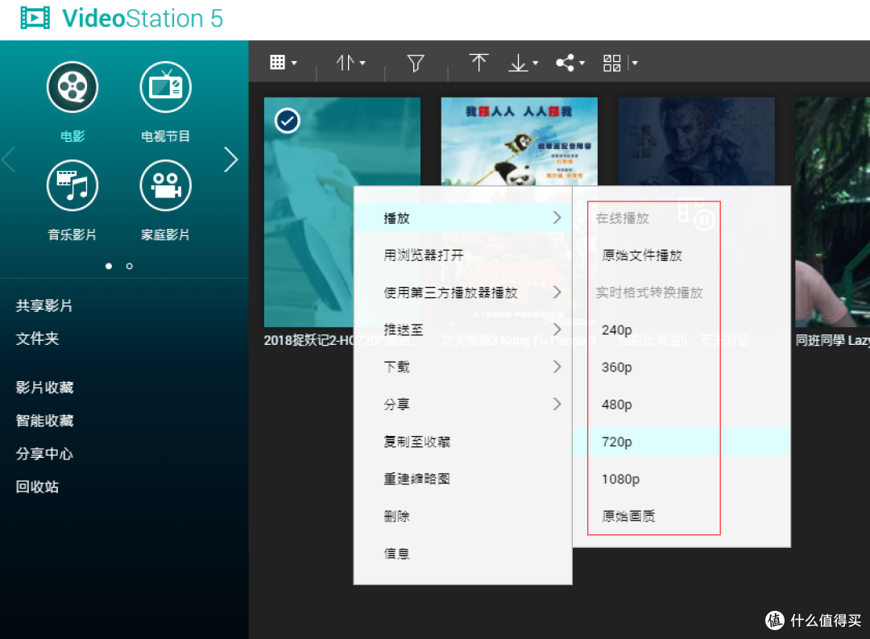This screenshot has height=639, width=870.
Task: Go to next category page arrow
Action: coord(231,160)
